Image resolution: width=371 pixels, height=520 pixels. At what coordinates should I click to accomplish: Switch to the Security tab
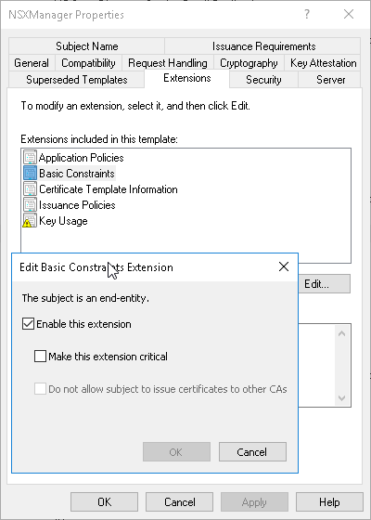click(263, 80)
